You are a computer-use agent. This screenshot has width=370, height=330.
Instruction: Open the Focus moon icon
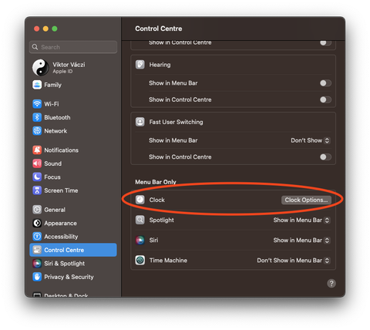tap(37, 177)
